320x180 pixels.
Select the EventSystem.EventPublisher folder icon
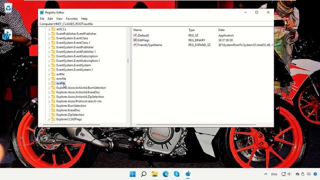tap(53, 47)
